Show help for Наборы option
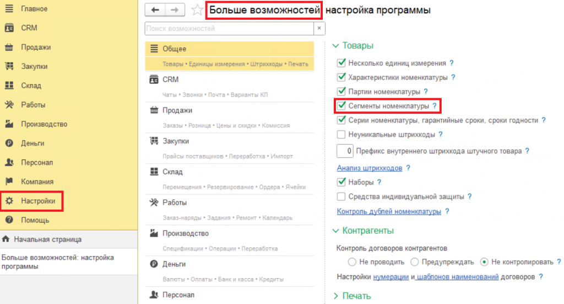This screenshot has width=564, height=304. 379,182
